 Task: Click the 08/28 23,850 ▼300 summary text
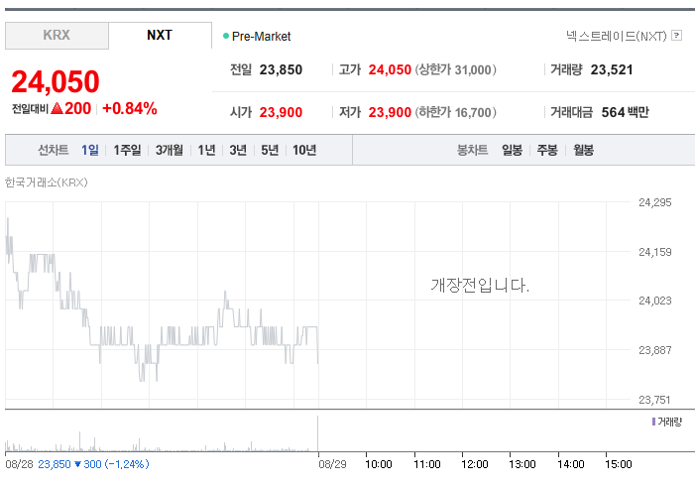point(77,464)
